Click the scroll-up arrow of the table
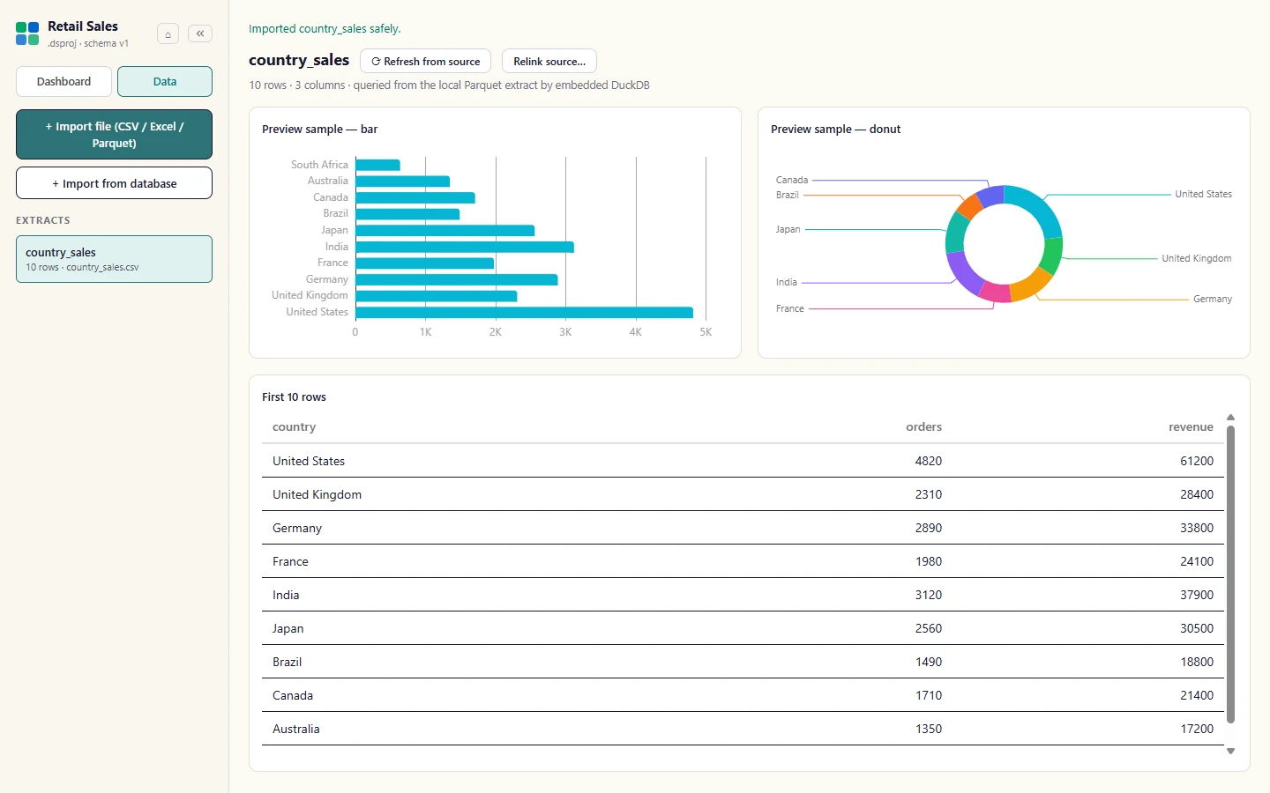Viewport: 1270px width, 793px height. tap(1230, 418)
